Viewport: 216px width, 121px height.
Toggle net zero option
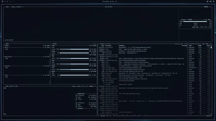(83, 86)
